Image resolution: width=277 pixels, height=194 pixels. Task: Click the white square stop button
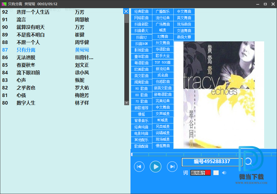click(216, 173)
